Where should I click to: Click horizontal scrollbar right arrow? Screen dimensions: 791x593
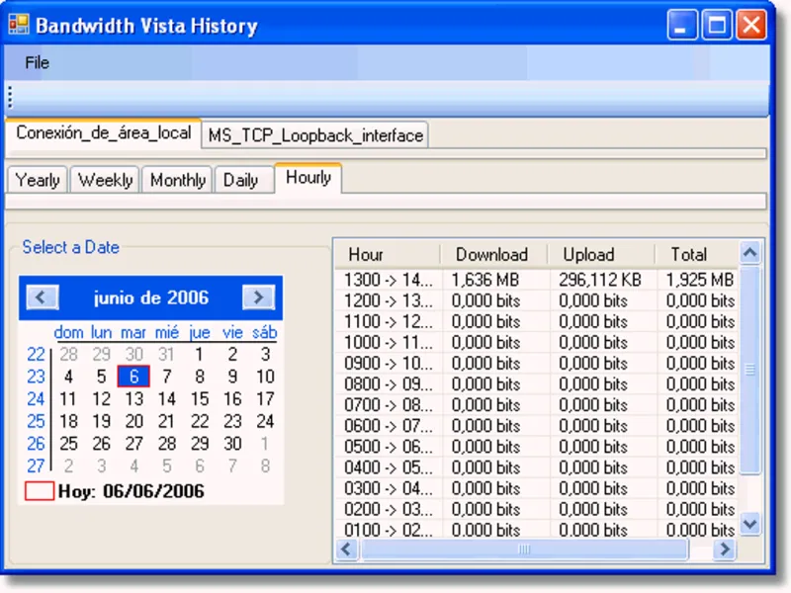point(725,550)
